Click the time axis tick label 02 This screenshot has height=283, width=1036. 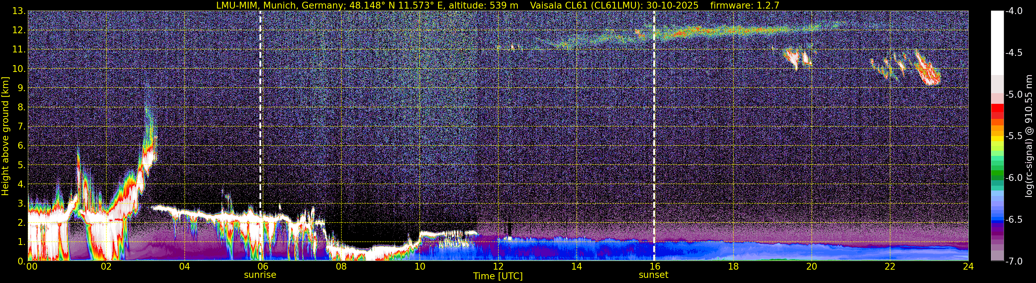(x=106, y=267)
